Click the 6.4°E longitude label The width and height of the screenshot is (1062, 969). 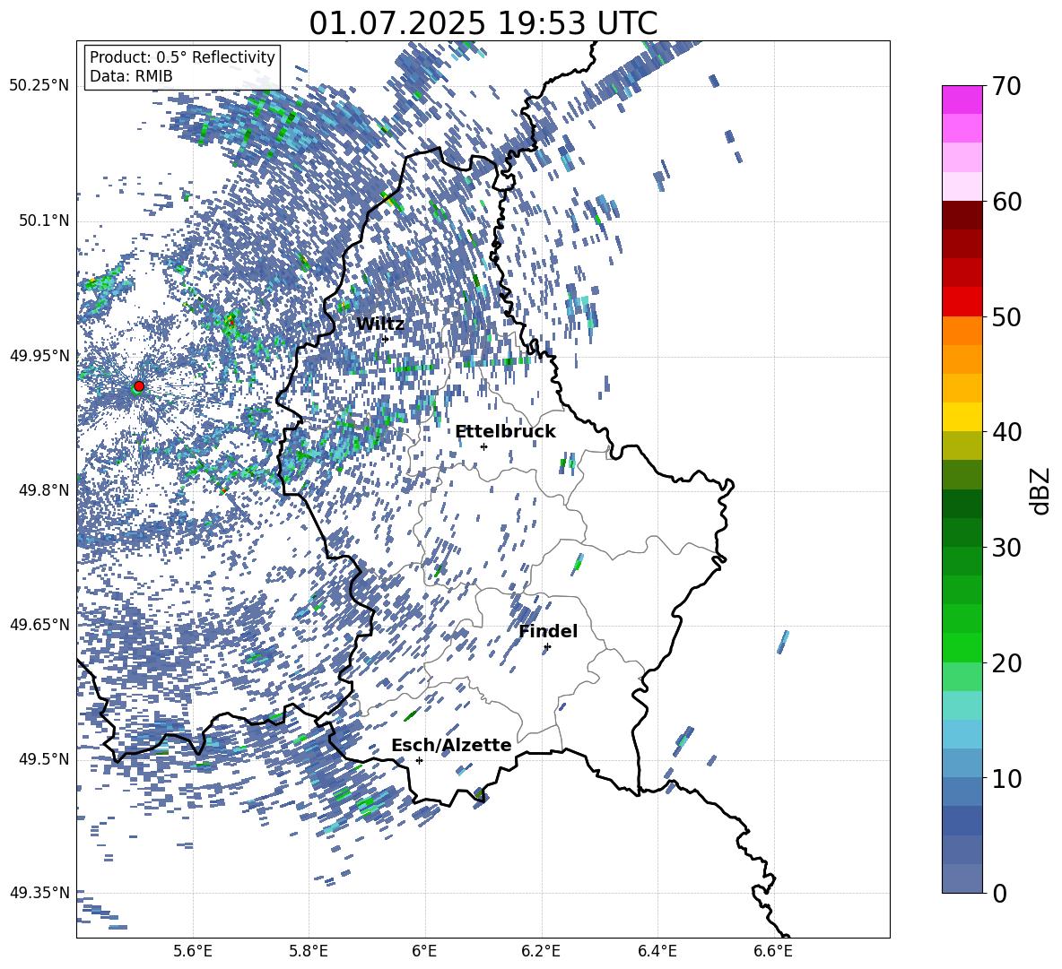pyautogui.click(x=657, y=952)
